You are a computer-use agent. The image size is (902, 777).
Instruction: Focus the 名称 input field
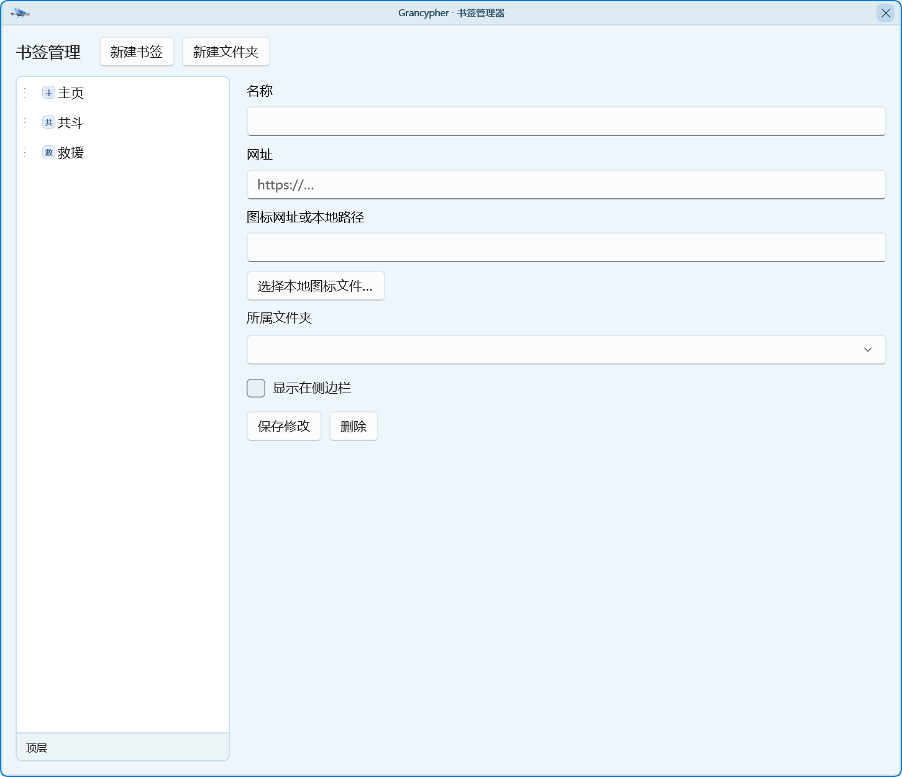[566, 121]
